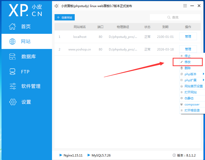This screenshot has width=205, height=160.
Task: Switch to the 软件管理 sidebar tab
Action: coord(27,86)
